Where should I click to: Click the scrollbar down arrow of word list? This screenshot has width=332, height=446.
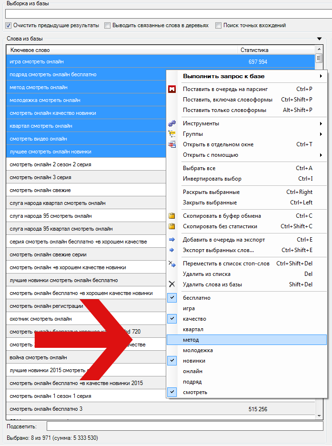point(319,416)
